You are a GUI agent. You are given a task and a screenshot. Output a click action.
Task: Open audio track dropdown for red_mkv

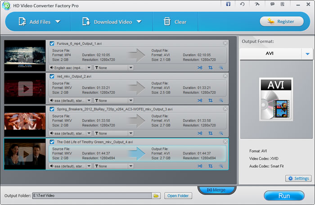pyautogui.click(x=89, y=100)
